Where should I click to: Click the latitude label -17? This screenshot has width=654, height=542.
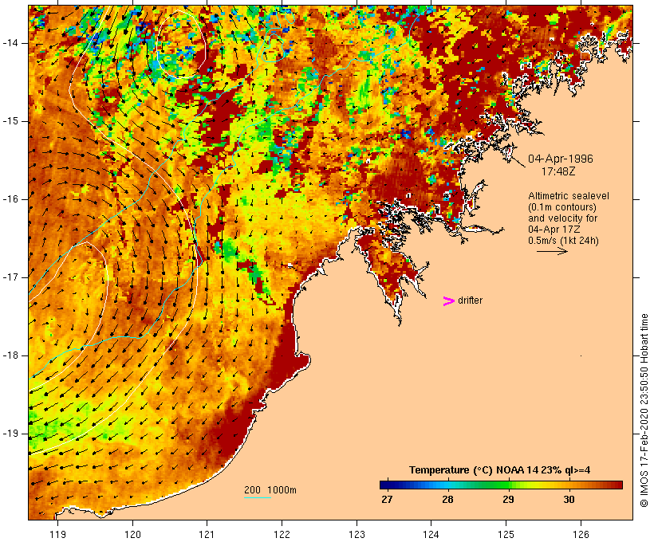[x=10, y=277]
